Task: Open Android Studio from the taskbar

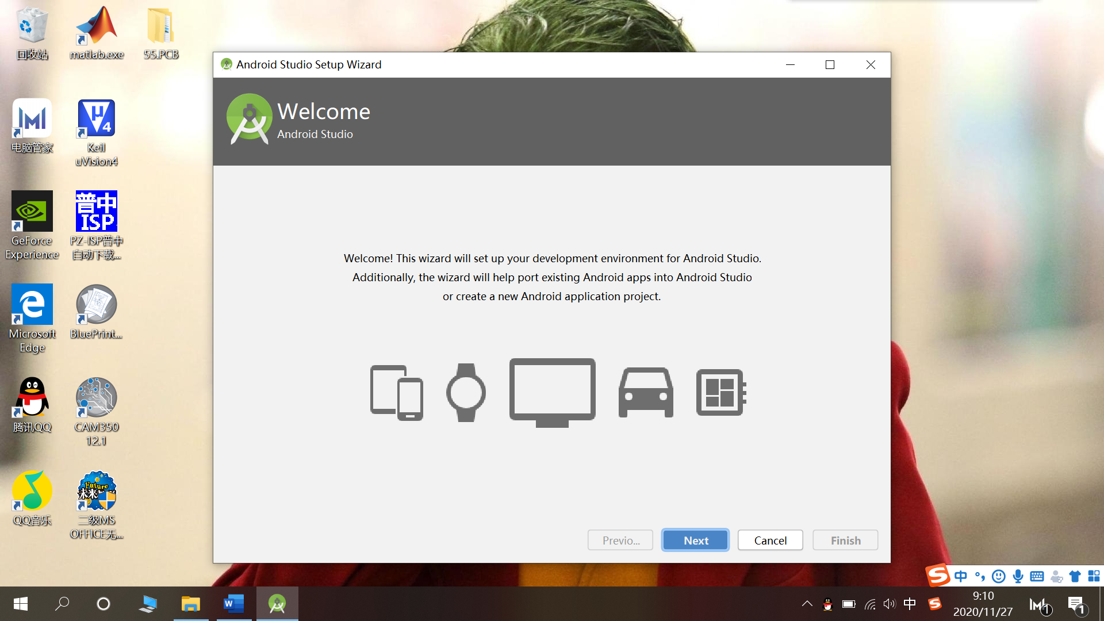Action: (x=277, y=604)
